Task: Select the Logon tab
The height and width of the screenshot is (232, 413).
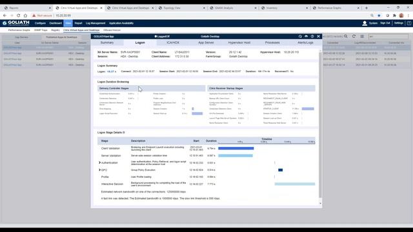Action: [x=140, y=43]
